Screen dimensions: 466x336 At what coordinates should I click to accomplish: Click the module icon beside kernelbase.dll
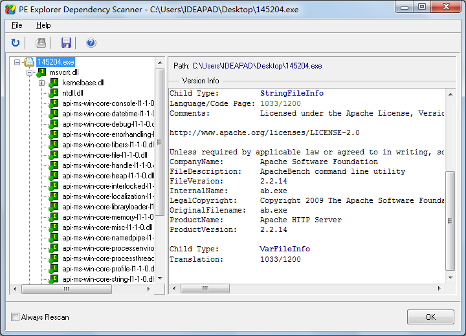click(54, 83)
